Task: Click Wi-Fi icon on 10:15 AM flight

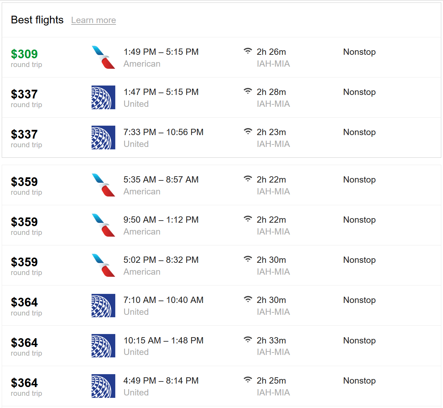Action: pyautogui.click(x=248, y=339)
